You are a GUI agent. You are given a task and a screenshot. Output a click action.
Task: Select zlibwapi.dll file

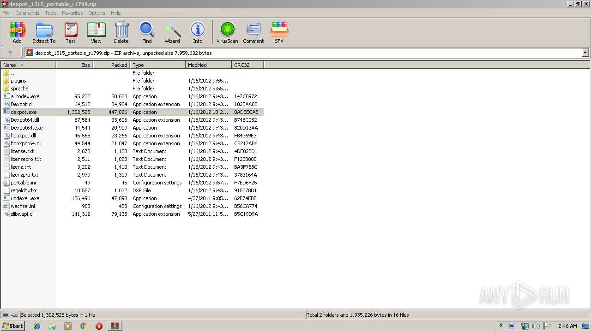tap(23, 214)
